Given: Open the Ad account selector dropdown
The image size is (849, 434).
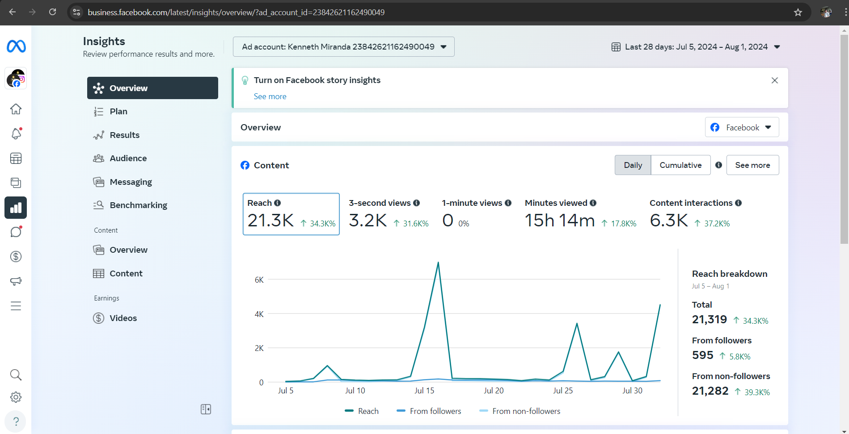Looking at the screenshot, I should 343,46.
